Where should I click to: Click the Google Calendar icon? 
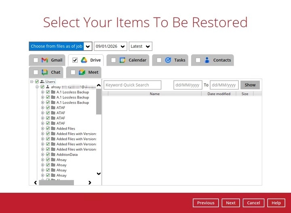122,60
